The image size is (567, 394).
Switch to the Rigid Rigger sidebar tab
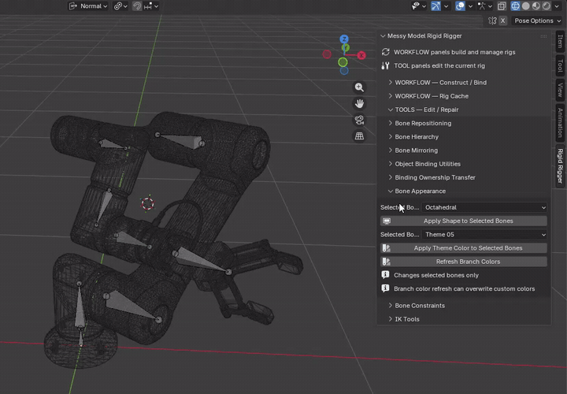click(560, 165)
